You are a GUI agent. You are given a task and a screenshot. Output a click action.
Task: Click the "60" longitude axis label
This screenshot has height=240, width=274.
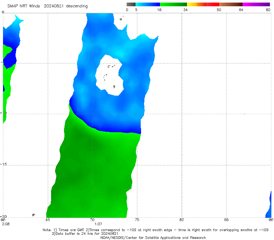pyautogui.click(x=3, y=220)
